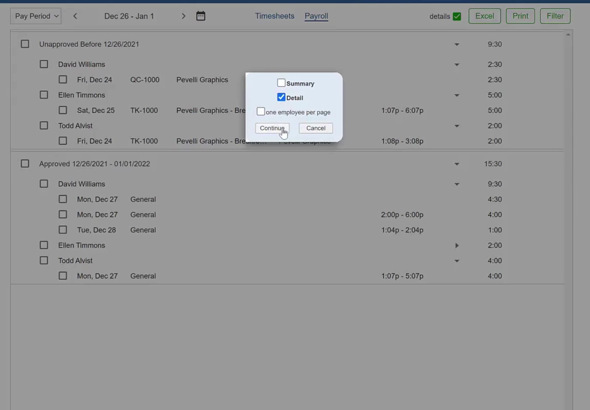Go to the previous pay period arrow
Viewport: 590px width, 410px height.
[x=75, y=16]
